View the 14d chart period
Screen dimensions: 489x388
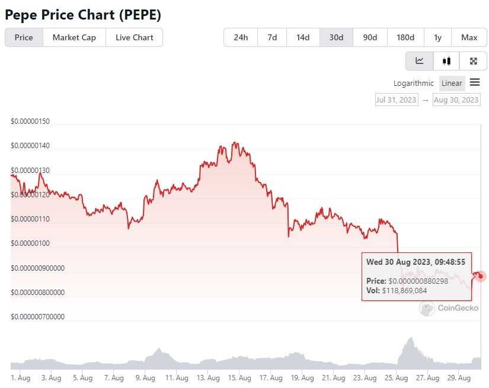[x=303, y=37]
